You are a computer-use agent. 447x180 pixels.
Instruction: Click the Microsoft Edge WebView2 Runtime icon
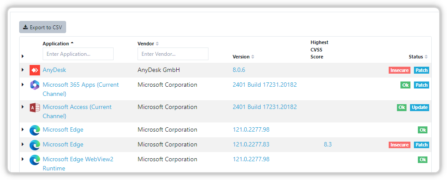(x=34, y=160)
